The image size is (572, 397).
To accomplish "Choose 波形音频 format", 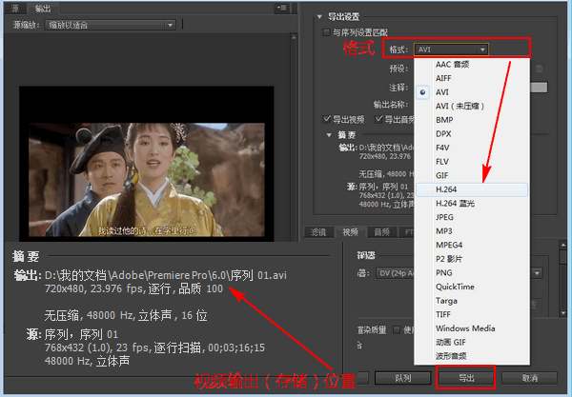I will [472, 356].
